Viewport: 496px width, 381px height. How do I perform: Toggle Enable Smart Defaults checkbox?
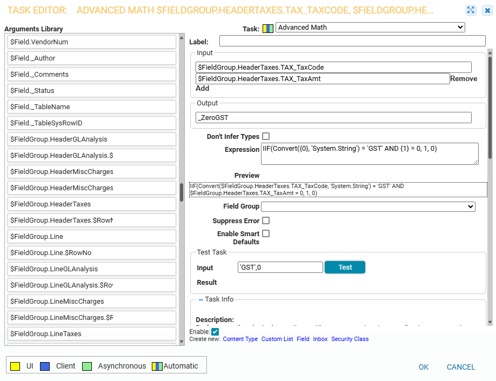[266, 233]
